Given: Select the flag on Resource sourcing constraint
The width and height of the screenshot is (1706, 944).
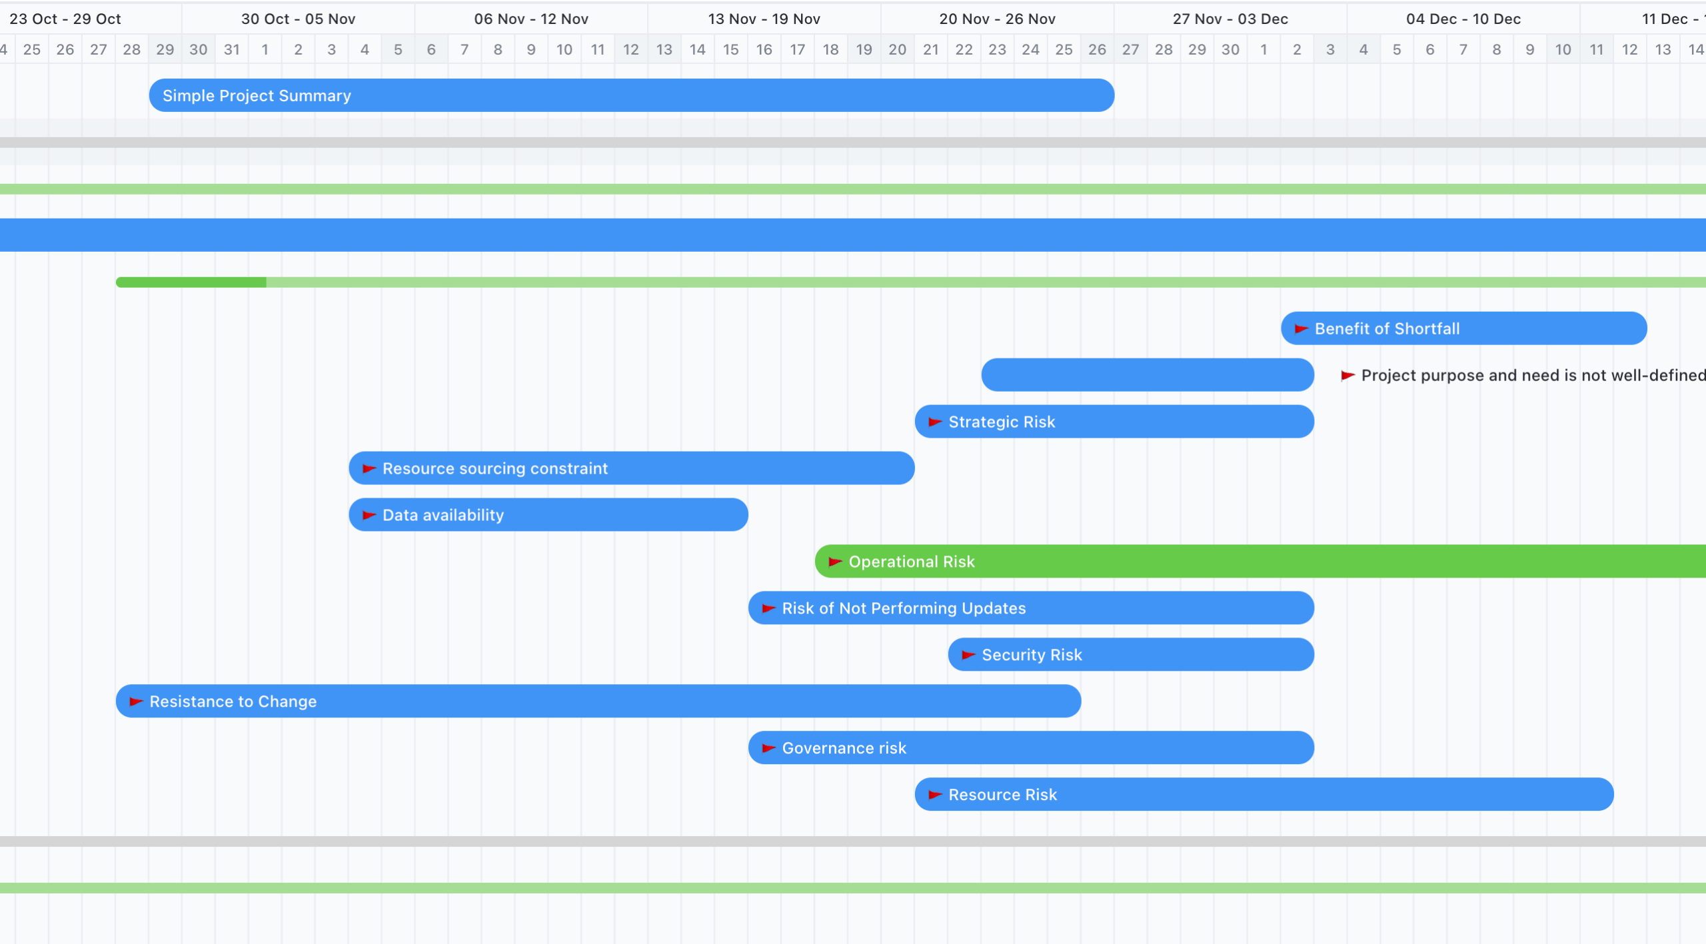Looking at the screenshot, I should point(368,468).
